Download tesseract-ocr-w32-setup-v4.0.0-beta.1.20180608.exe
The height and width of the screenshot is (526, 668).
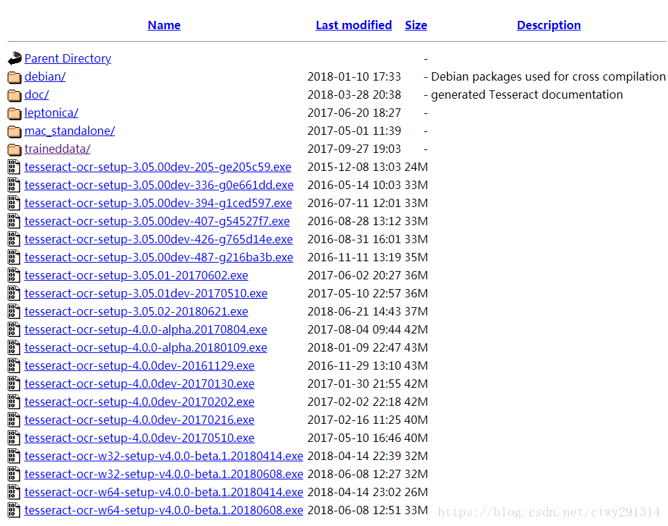pos(163,474)
